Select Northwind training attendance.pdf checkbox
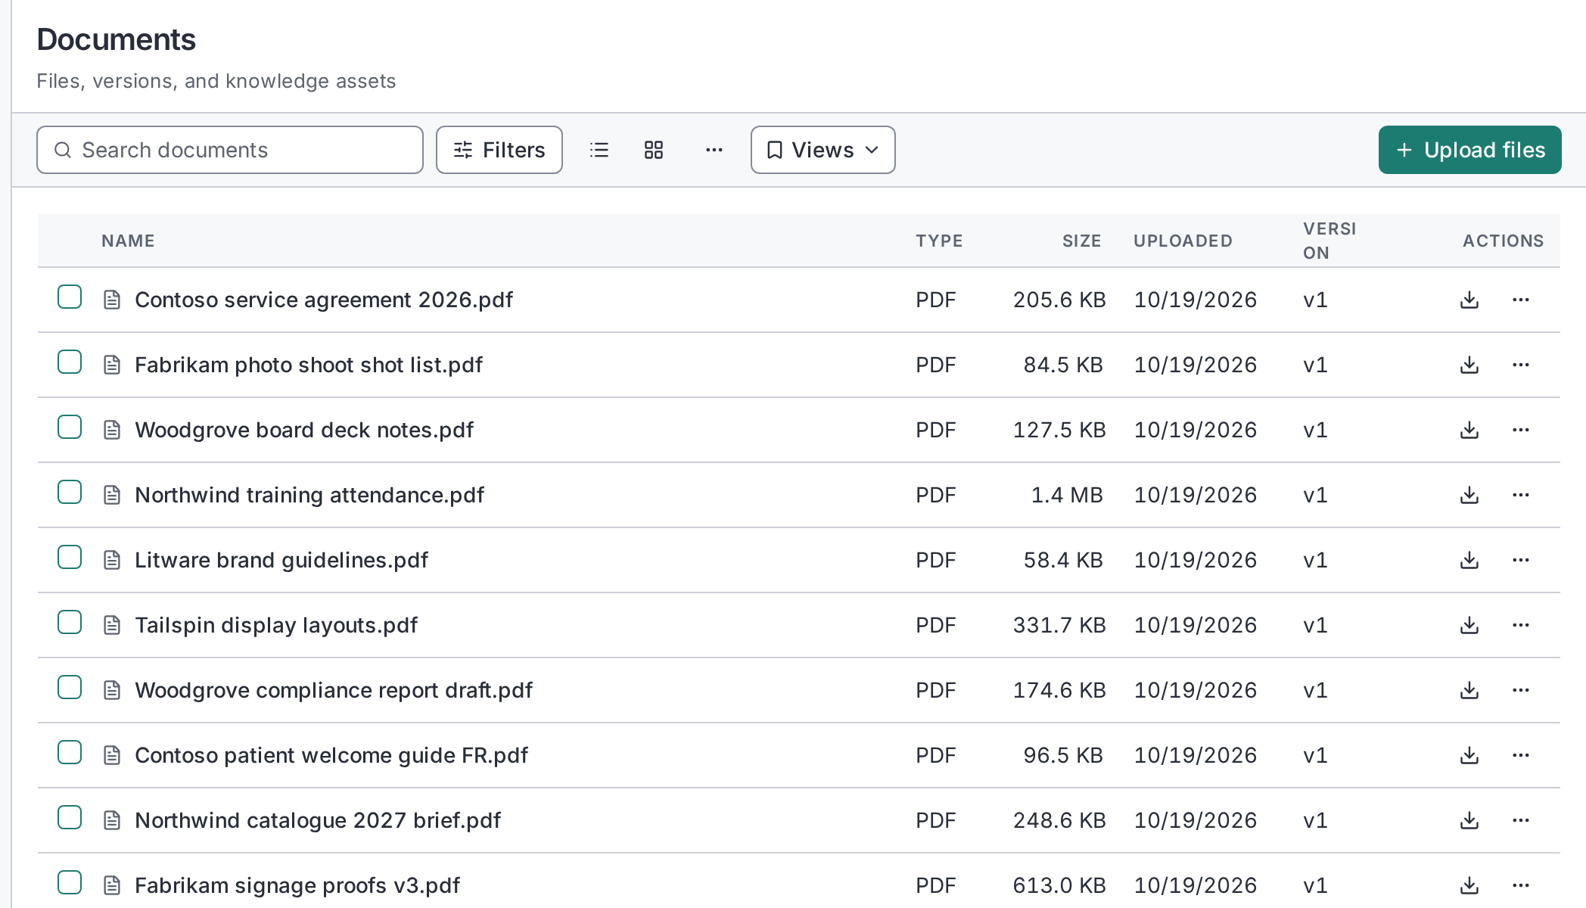Image resolution: width=1586 pixels, height=908 pixels. click(x=70, y=493)
